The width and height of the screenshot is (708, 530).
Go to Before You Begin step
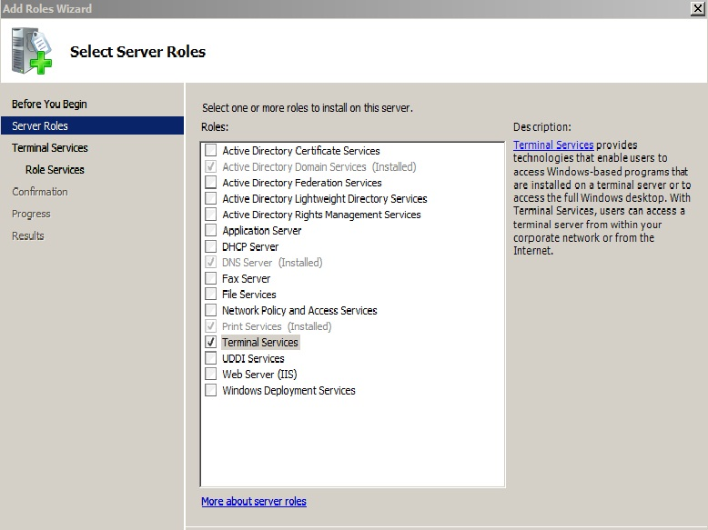point(49,104)
